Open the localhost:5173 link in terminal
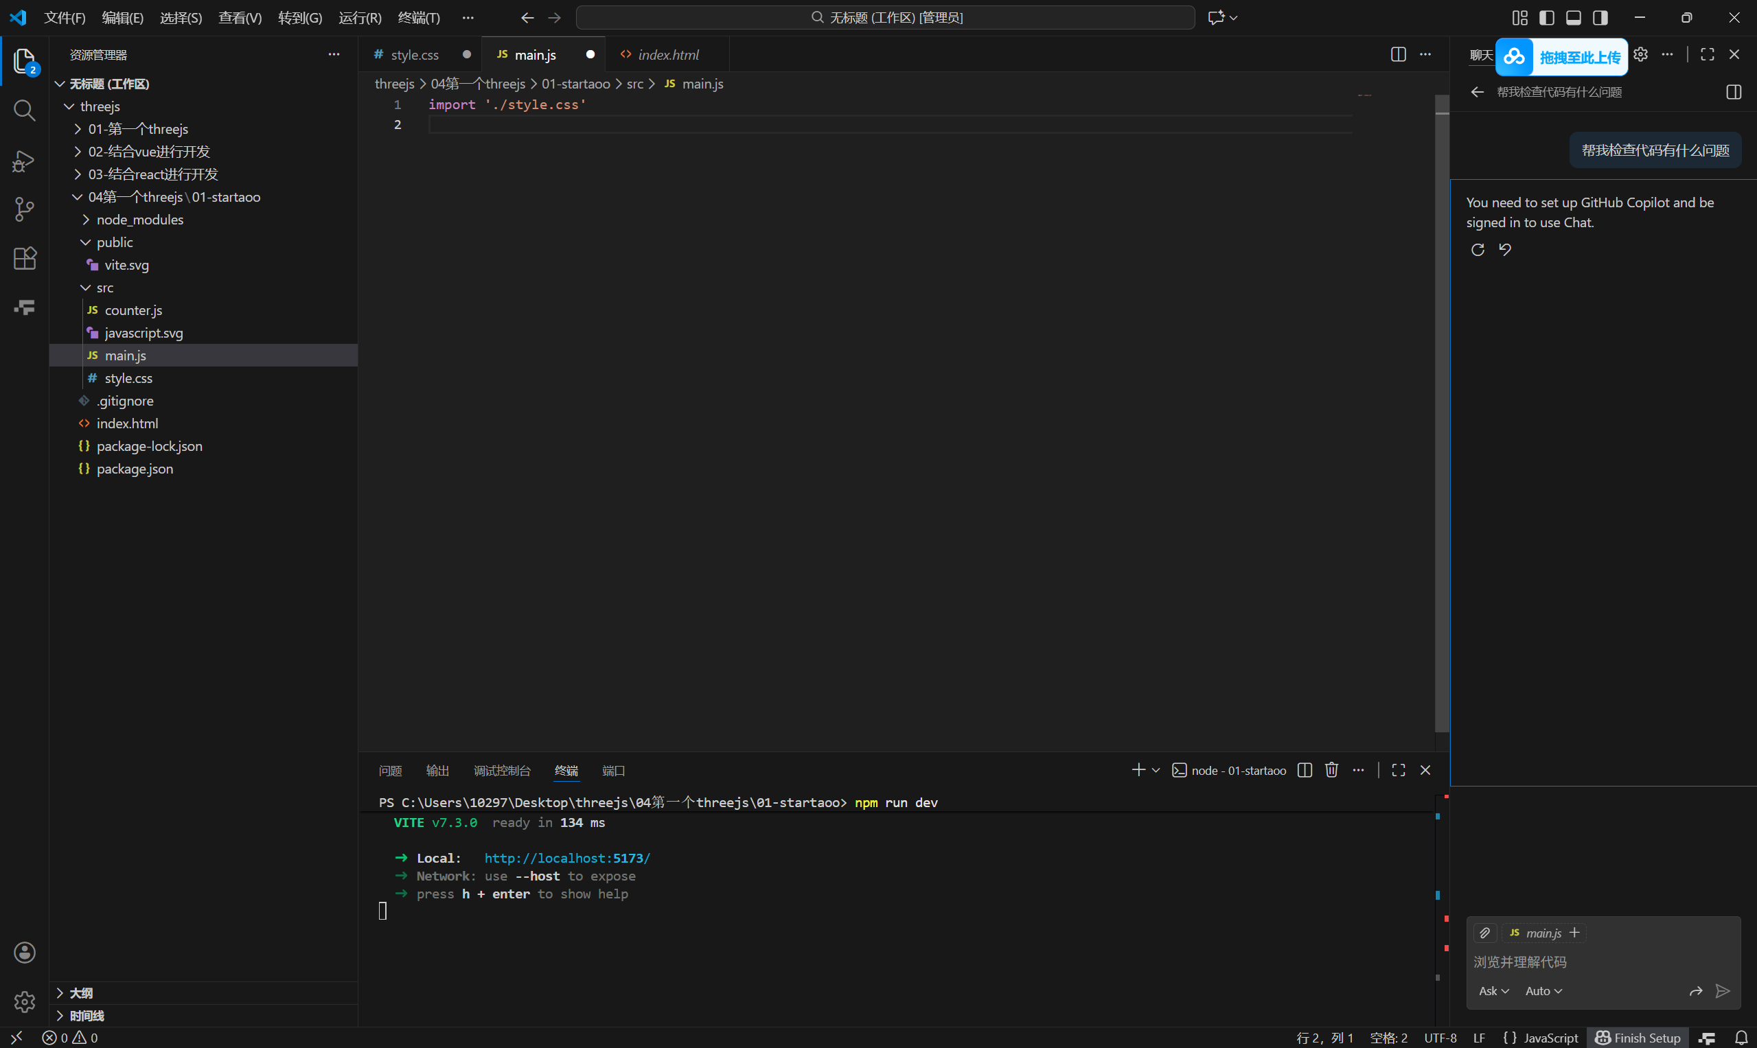 [x=566, y=858]
